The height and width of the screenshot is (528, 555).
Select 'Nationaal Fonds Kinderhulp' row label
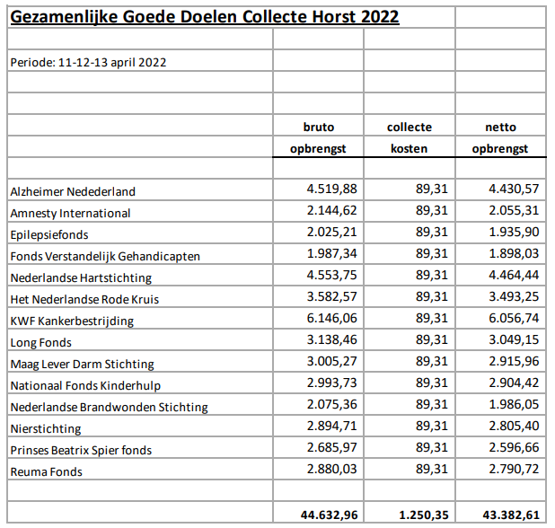click(x=85, y=386)
